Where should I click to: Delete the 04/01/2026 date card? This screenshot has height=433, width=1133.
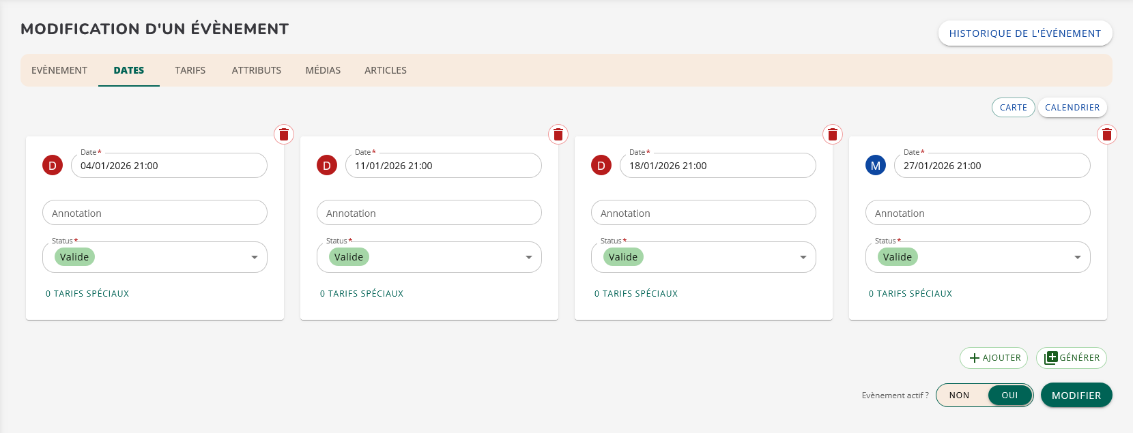tap(284, 134)
